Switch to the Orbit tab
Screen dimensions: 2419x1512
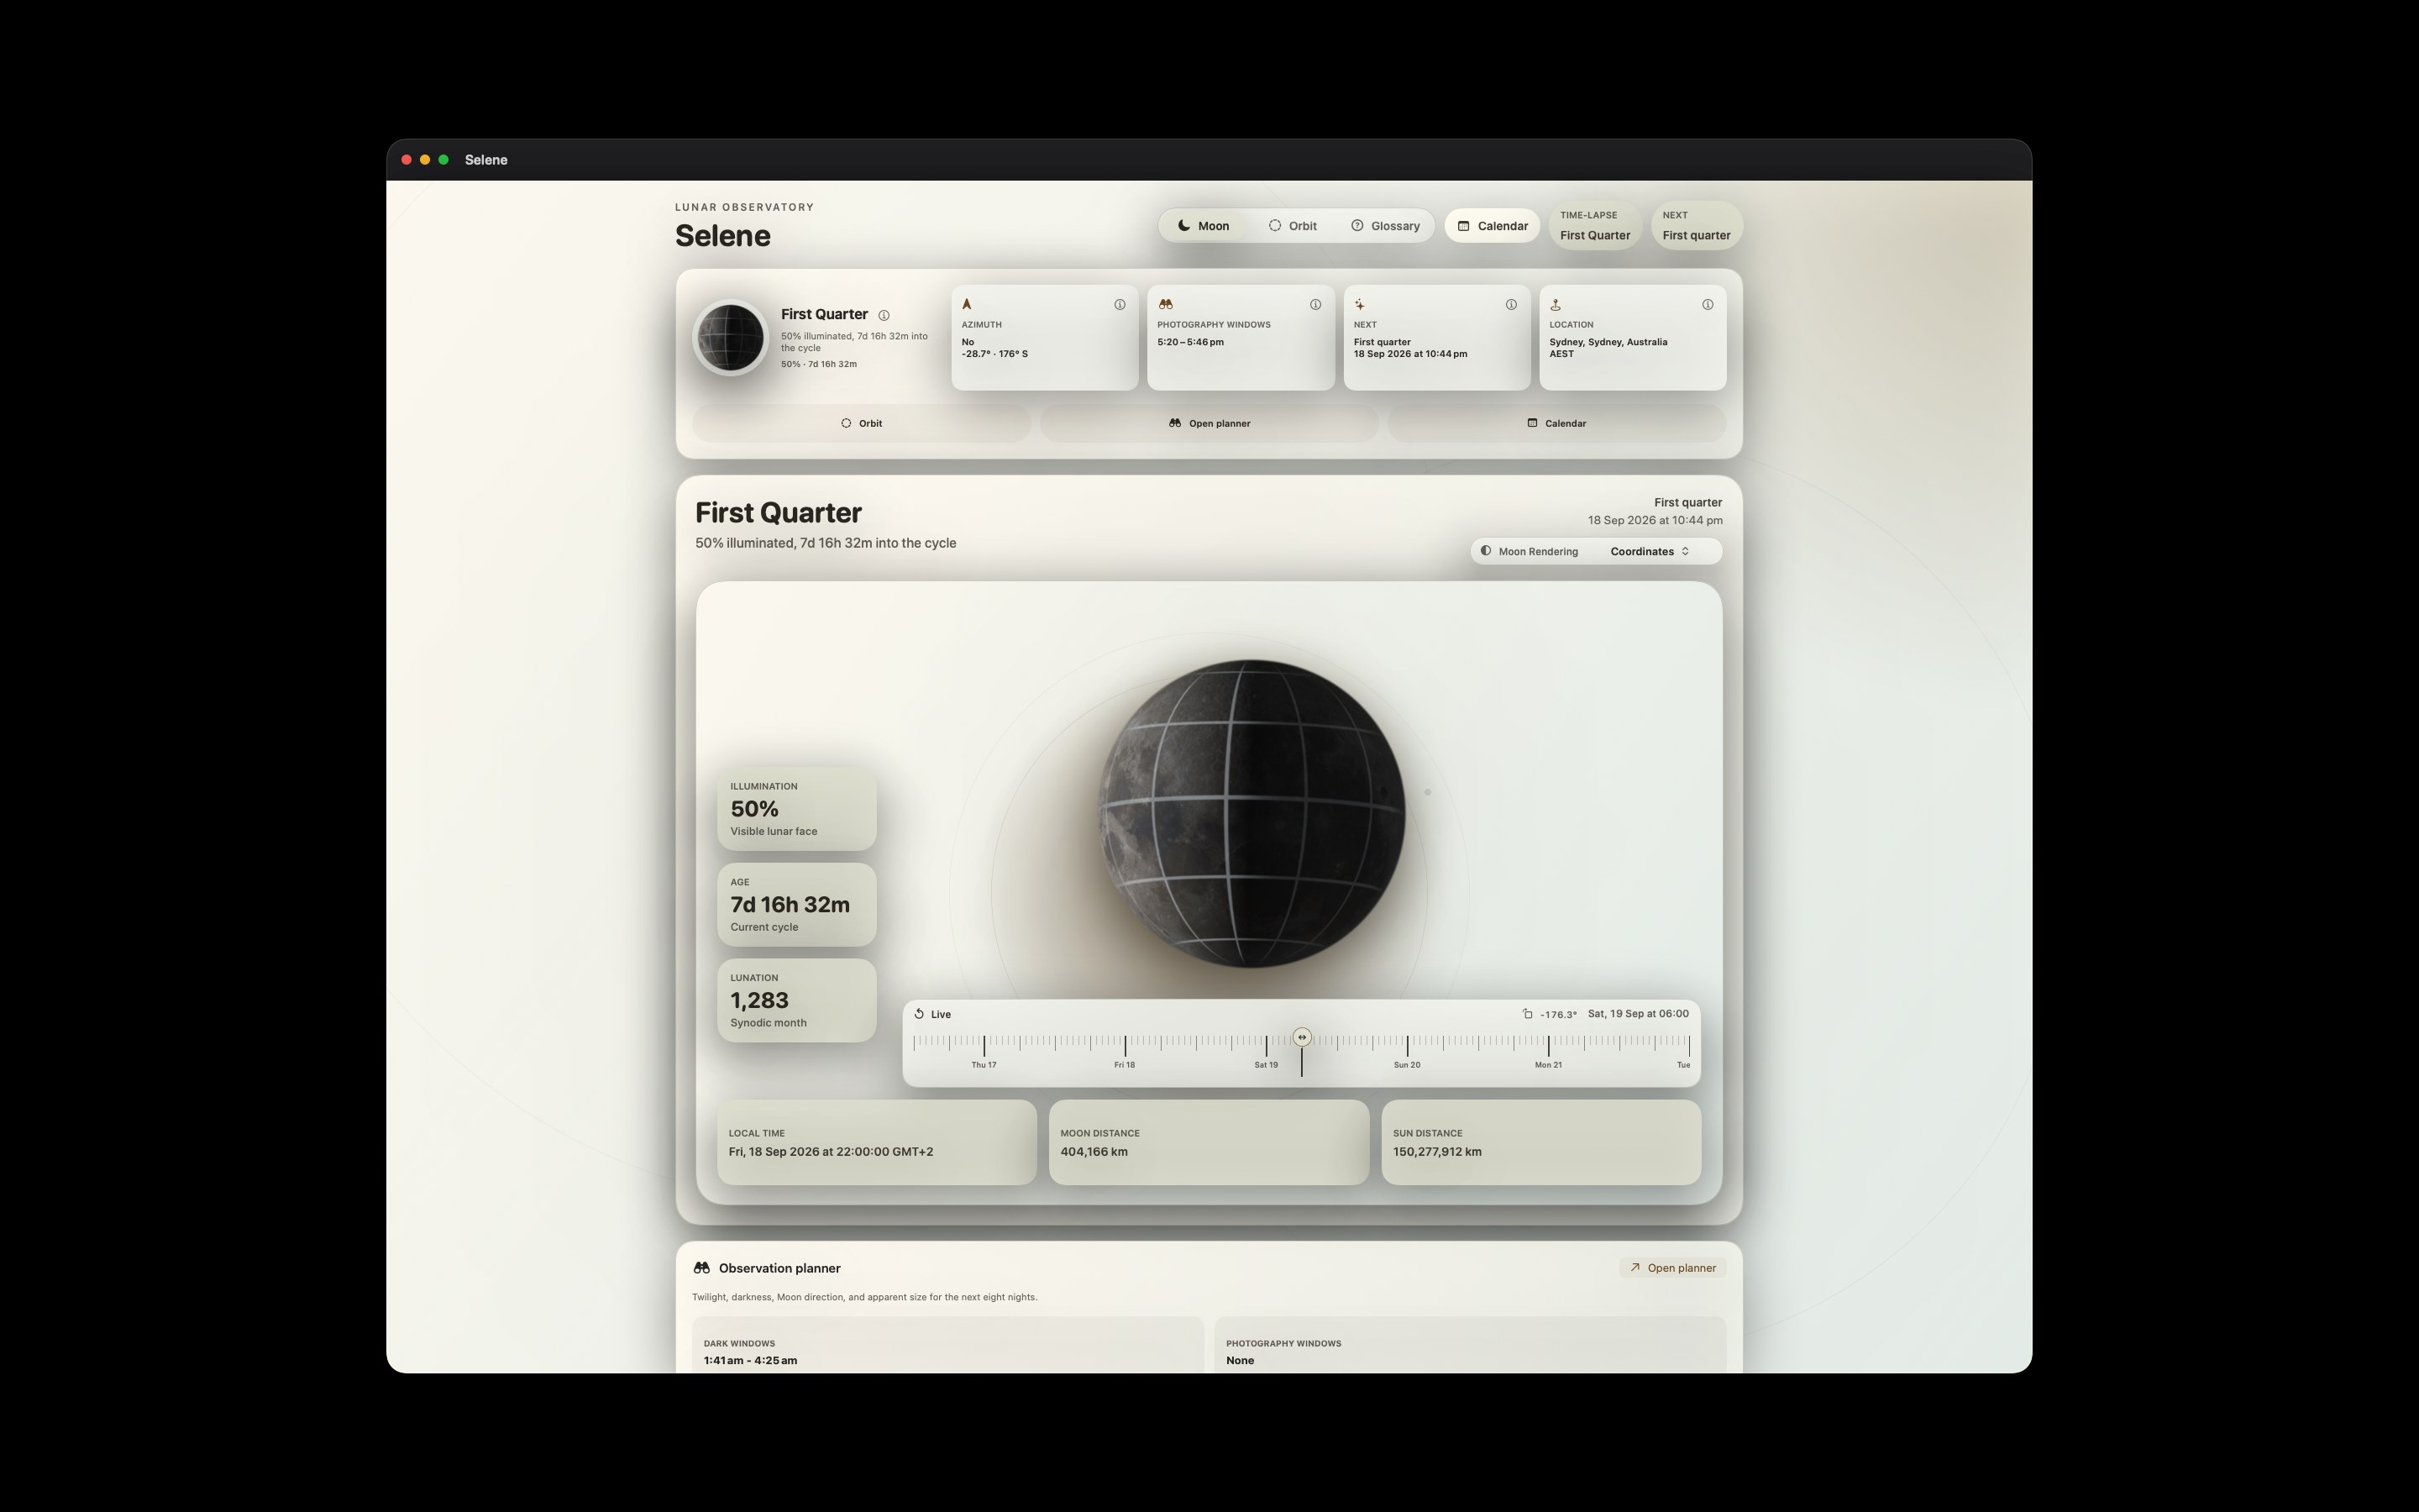1293,226
